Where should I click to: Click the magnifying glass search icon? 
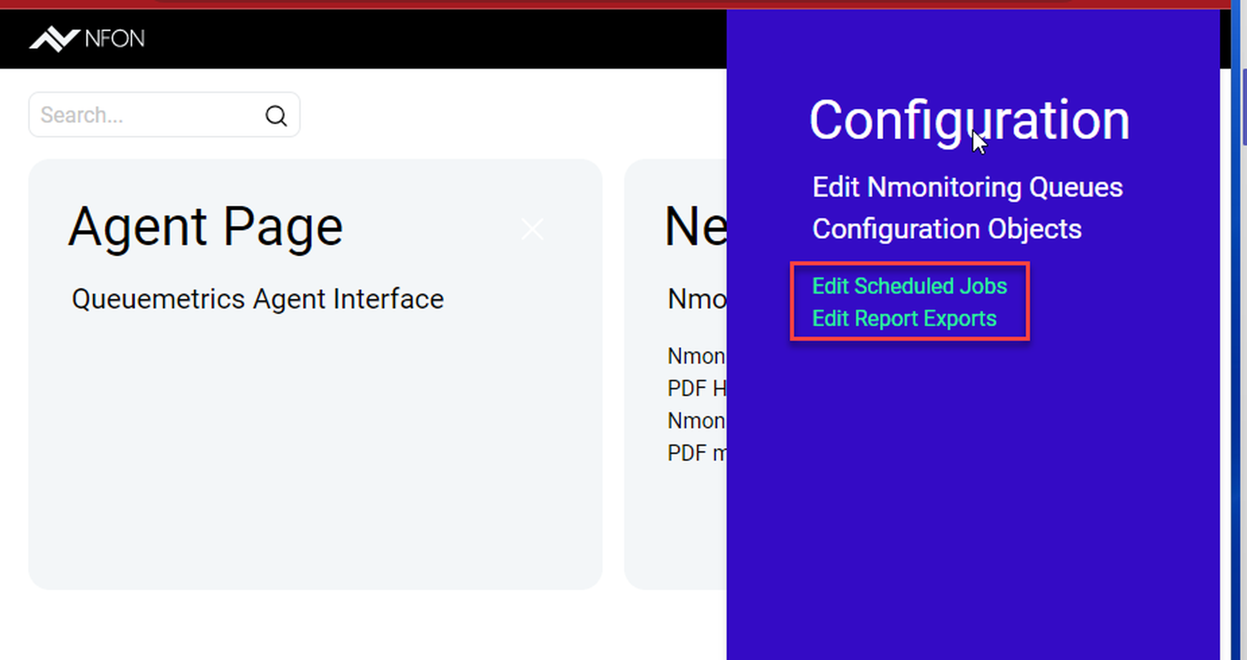click(x=276, y=115)
